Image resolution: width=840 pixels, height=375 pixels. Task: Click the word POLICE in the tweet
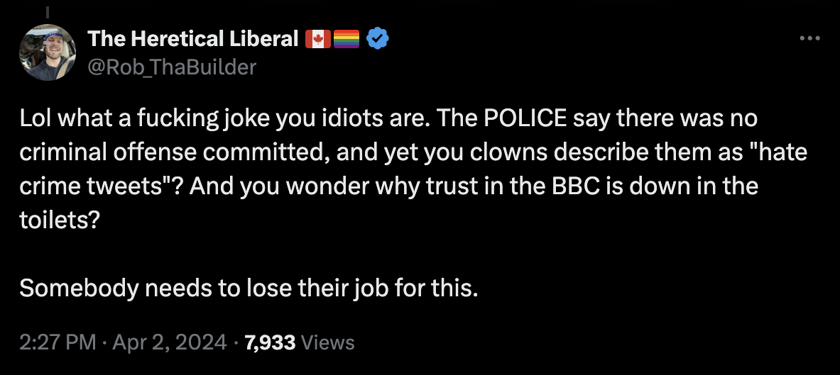click(x=526, y=118)
